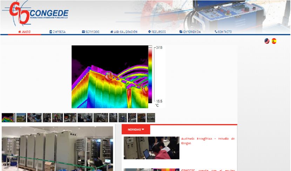Click the CONTACTO menu link
This screenshot has width=291, height=171.
click(223, 32)
